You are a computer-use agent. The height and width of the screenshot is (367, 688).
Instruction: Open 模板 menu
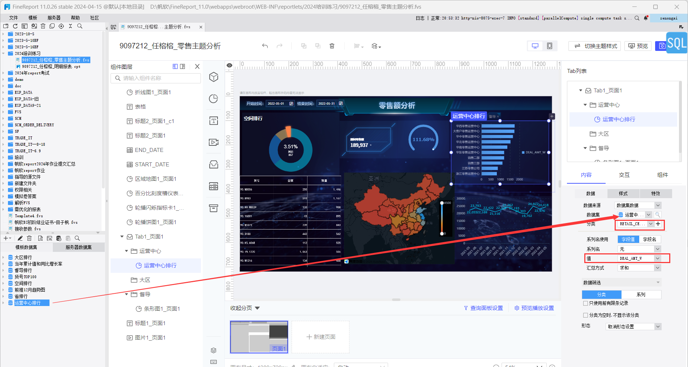pos(33,18)
